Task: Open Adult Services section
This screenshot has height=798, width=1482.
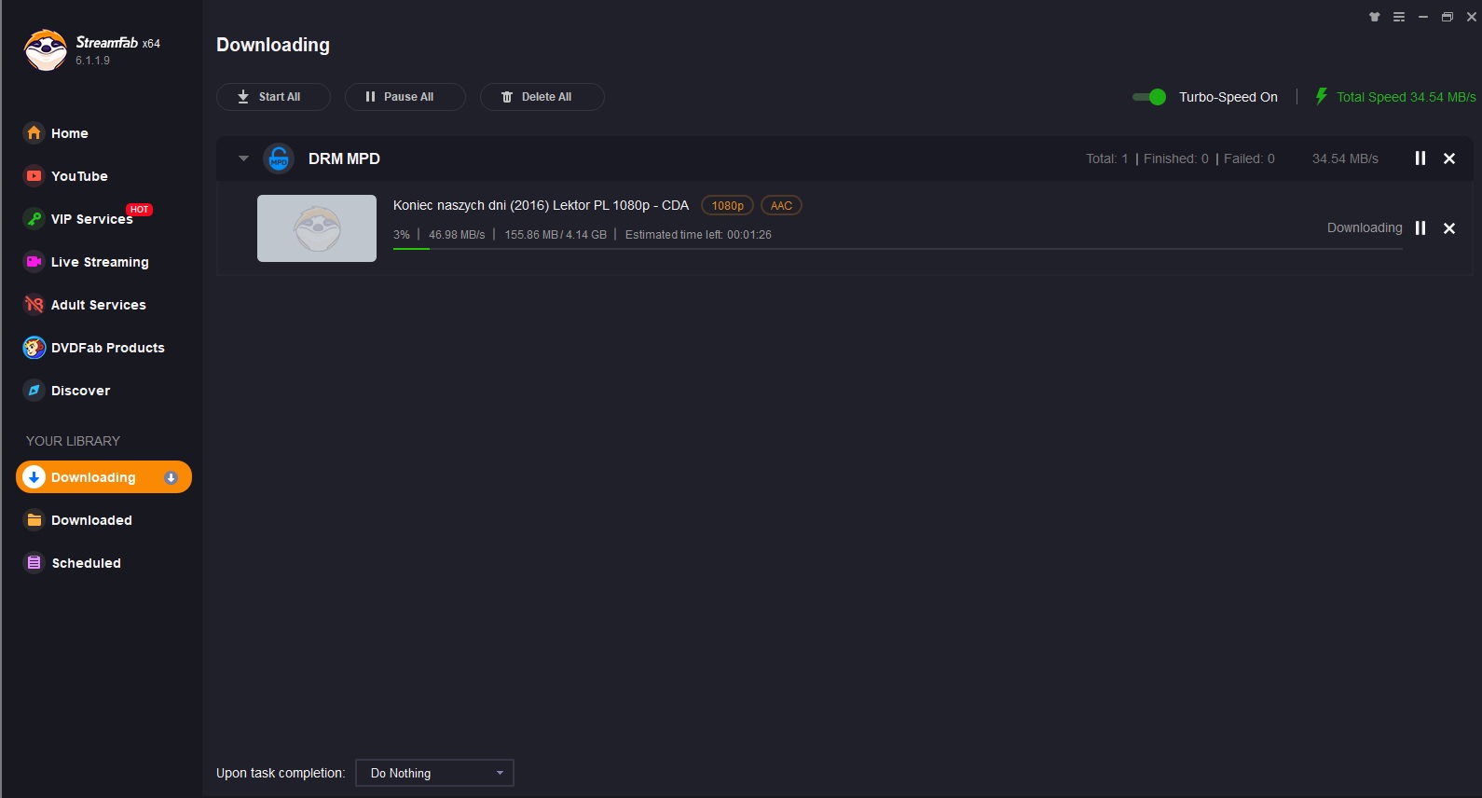Action: [101, 305]
